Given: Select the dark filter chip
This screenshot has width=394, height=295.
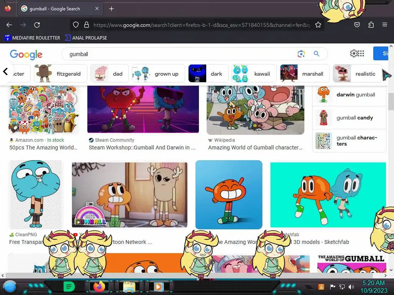Looking at the screenshot, I should click(x=208, y=73).
